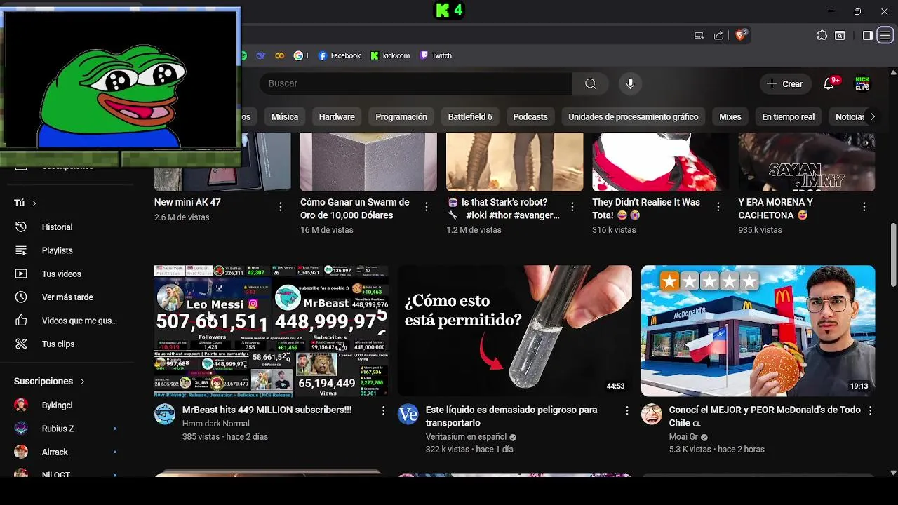Expand the Suscripciones section chevron
Image resolution: width=898 pixels, height=505 pixels.
(82, 382)
